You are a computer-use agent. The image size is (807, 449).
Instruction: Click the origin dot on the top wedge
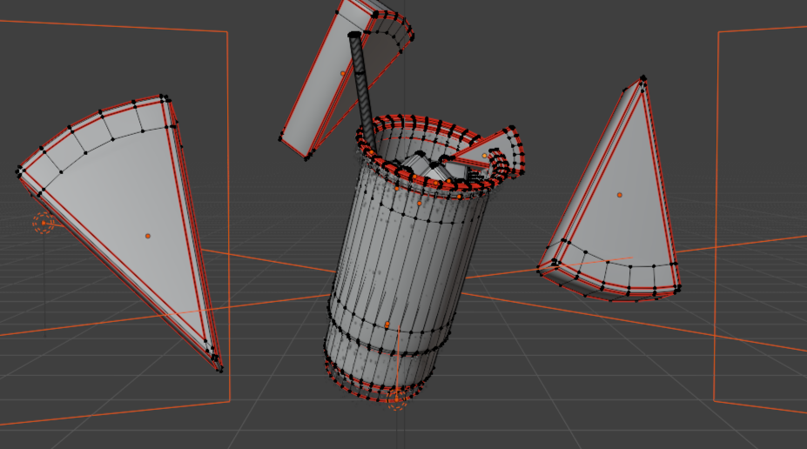[x=343, y=74]
